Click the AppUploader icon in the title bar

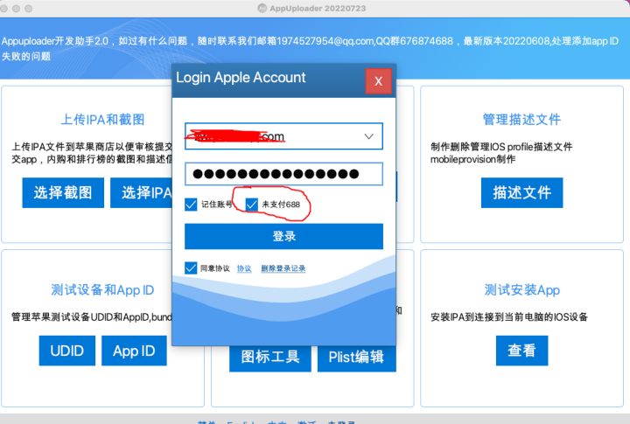coord(262,9)
